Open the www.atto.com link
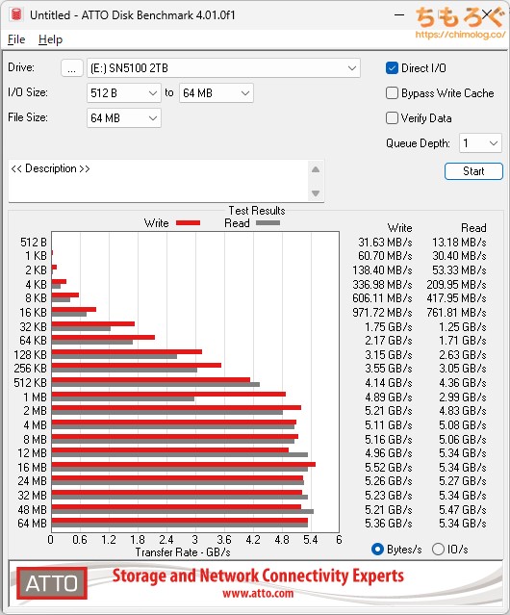The height and width of the screenshot is (615, 510). [258, 593]
